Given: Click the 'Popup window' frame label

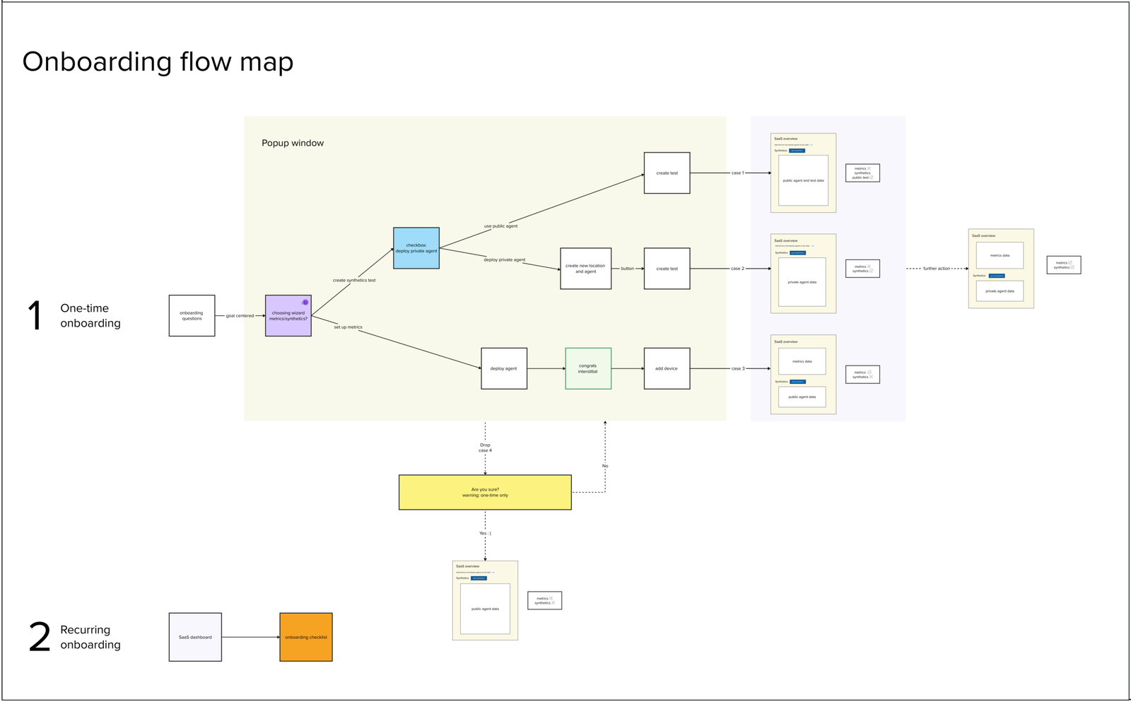Looking at the screenshot, I should pos(293,143).
